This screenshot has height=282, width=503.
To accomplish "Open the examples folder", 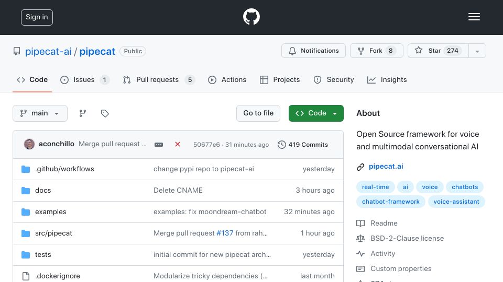I will [x=51, y=211].
